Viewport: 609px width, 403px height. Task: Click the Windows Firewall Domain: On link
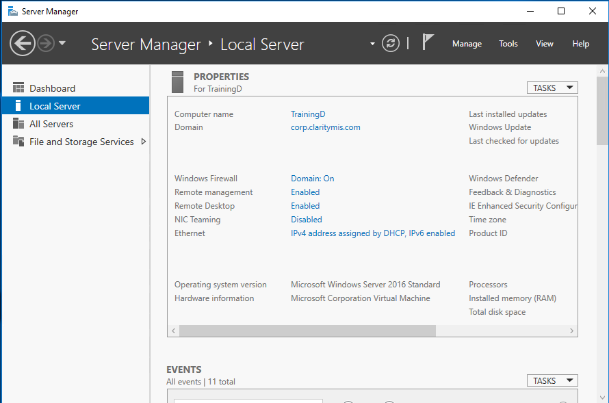[312, 179]
